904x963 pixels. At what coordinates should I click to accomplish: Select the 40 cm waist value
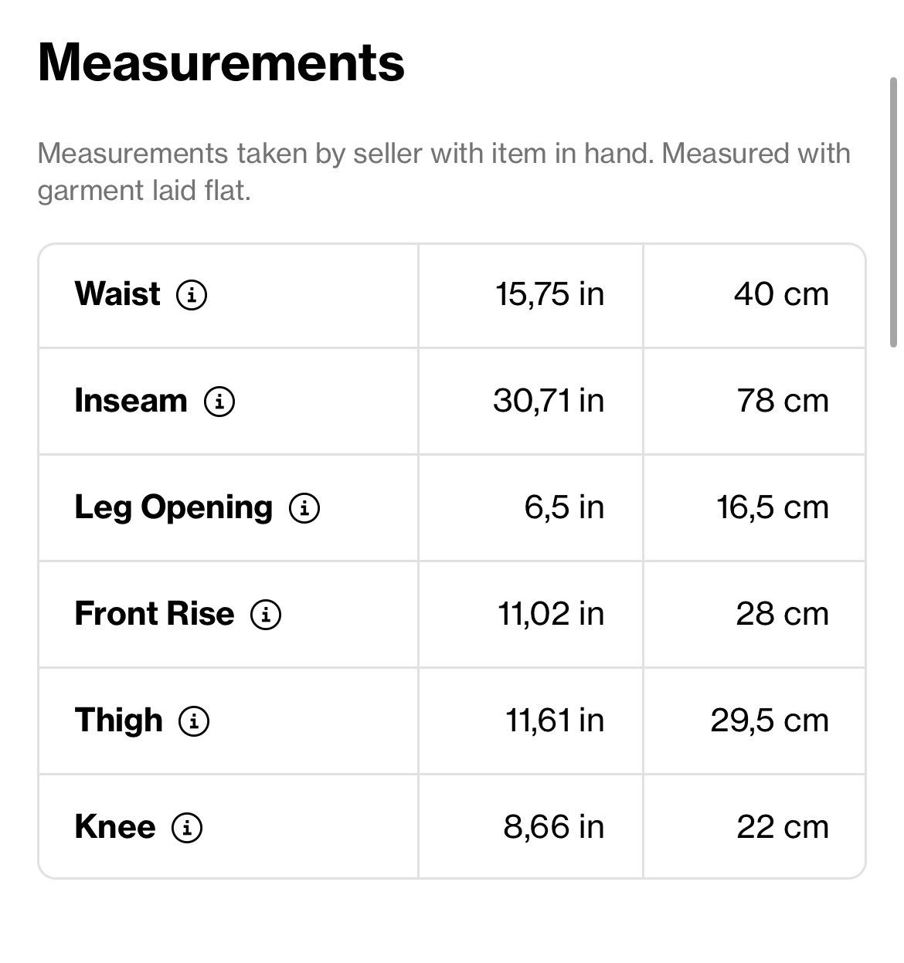coord(781,294)
